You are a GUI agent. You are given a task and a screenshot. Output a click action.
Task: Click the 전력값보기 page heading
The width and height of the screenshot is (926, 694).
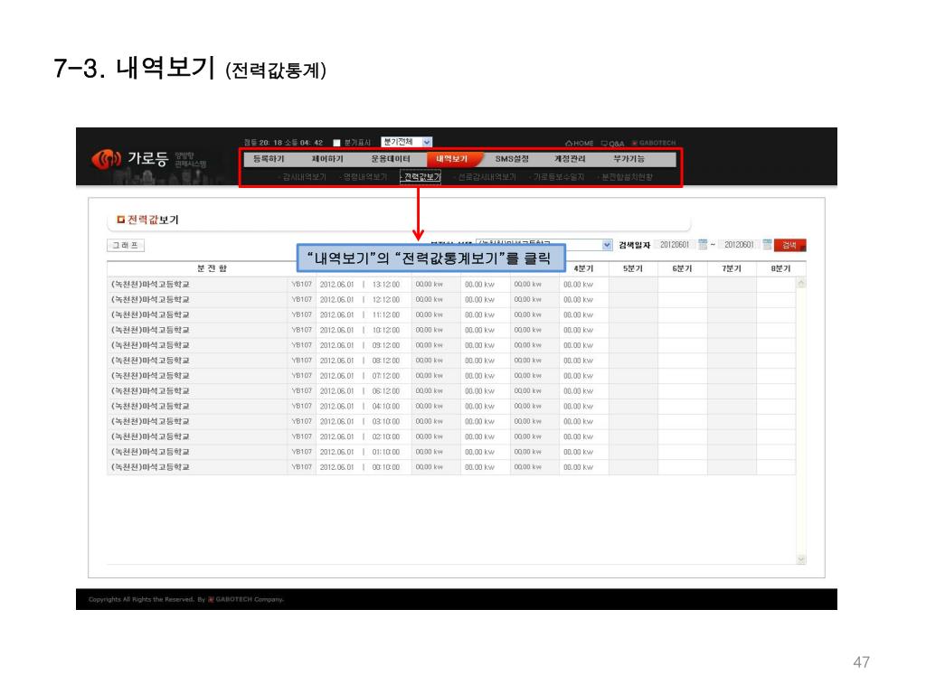tap(153, 220)
